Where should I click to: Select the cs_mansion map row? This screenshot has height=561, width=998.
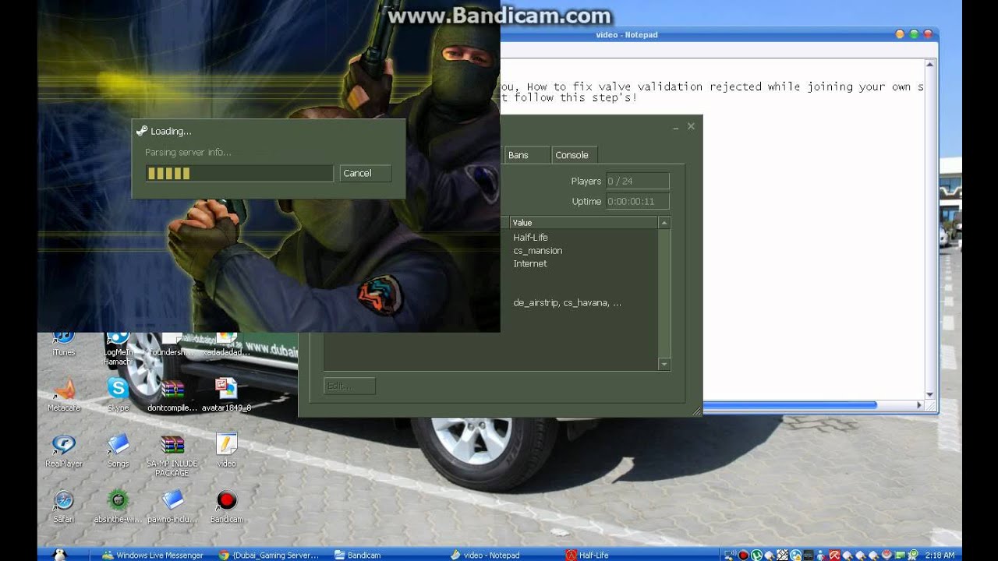537,250
